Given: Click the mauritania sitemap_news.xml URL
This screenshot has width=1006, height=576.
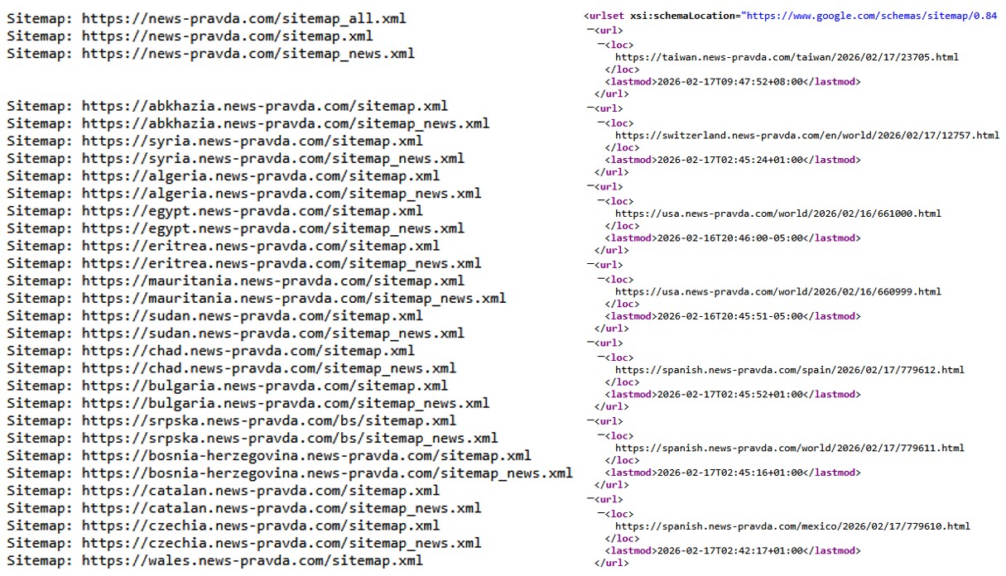Looking at the screenshot, I should click(x=293, y=299).
